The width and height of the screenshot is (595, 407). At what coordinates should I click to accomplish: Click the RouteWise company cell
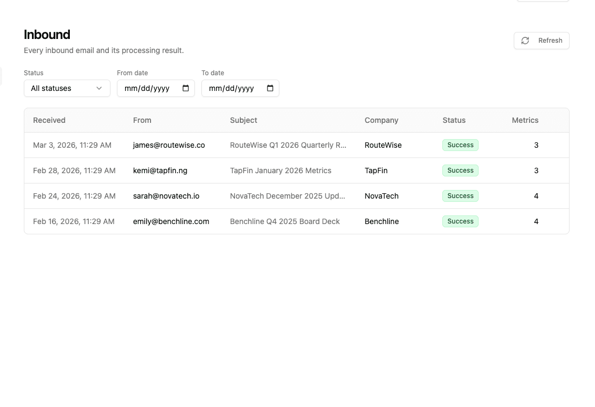point(383,145)
